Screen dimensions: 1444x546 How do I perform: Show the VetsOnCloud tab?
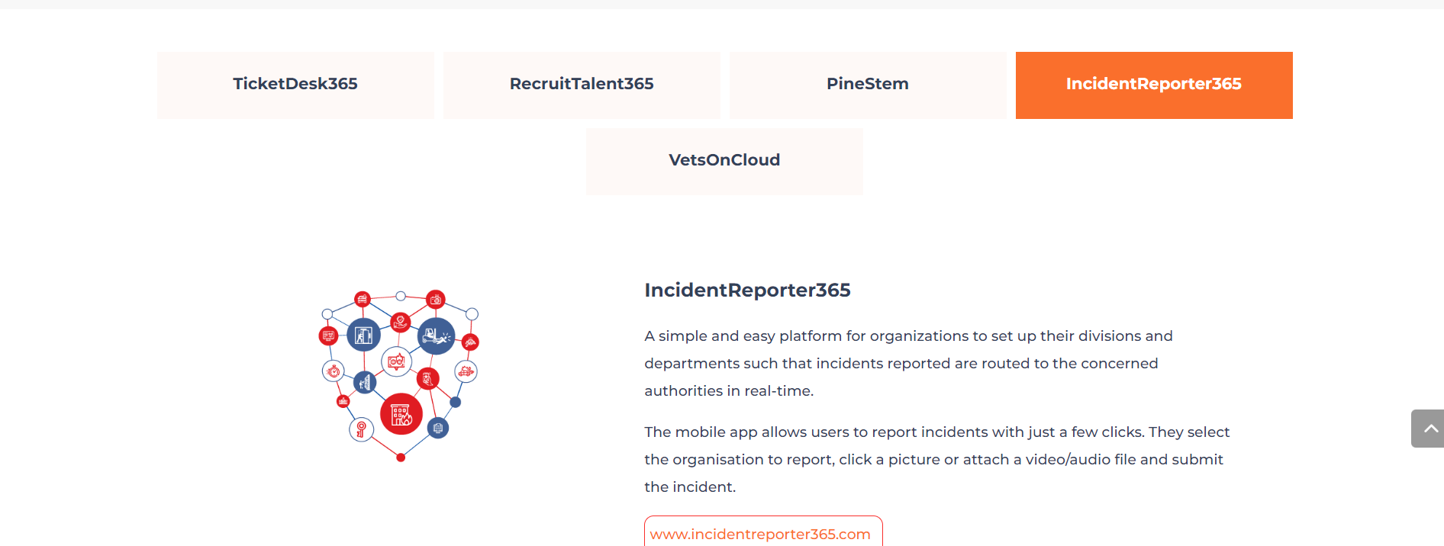(724, 161)
